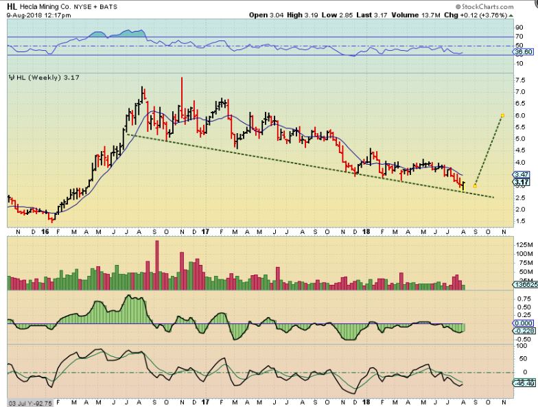Click the Volume 13.7M reading
The height and width of the screenshot is (407, 538).
[x=416, y=15]
